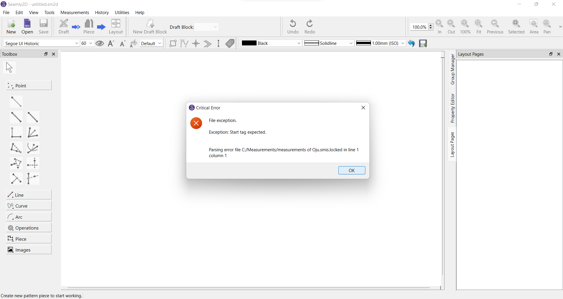Click the increase text size icon

coord(111,43)
